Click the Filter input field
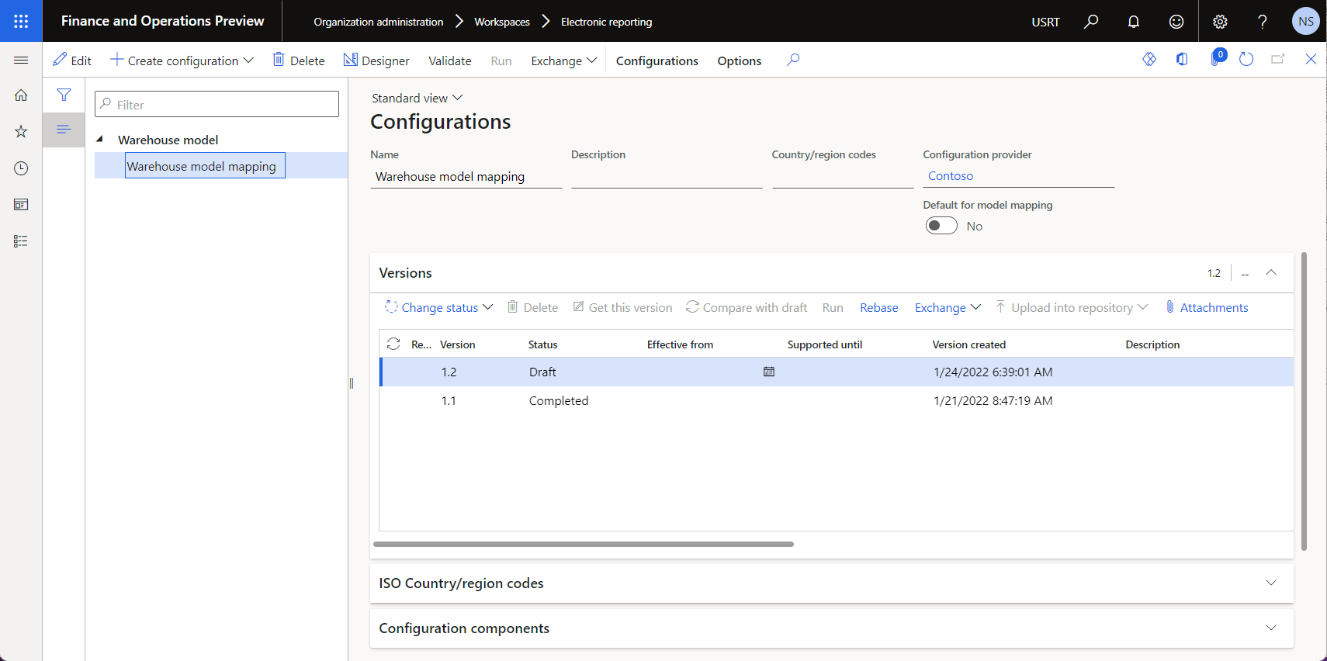The image size is (1327, 661). coord(217,104)
